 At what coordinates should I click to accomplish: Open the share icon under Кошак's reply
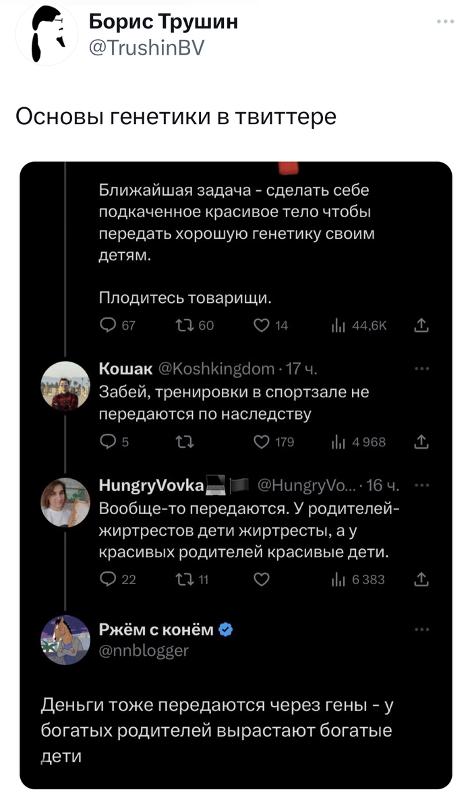pyautogui.click(x=423, y=442)
